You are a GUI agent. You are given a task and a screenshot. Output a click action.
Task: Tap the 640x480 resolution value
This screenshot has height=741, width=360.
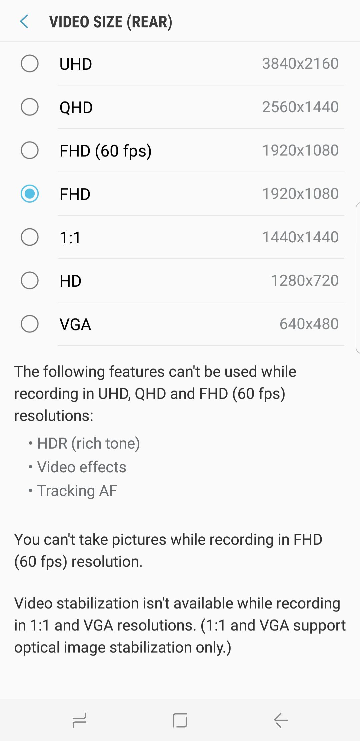pyautogui.click(x=309, y=324)
